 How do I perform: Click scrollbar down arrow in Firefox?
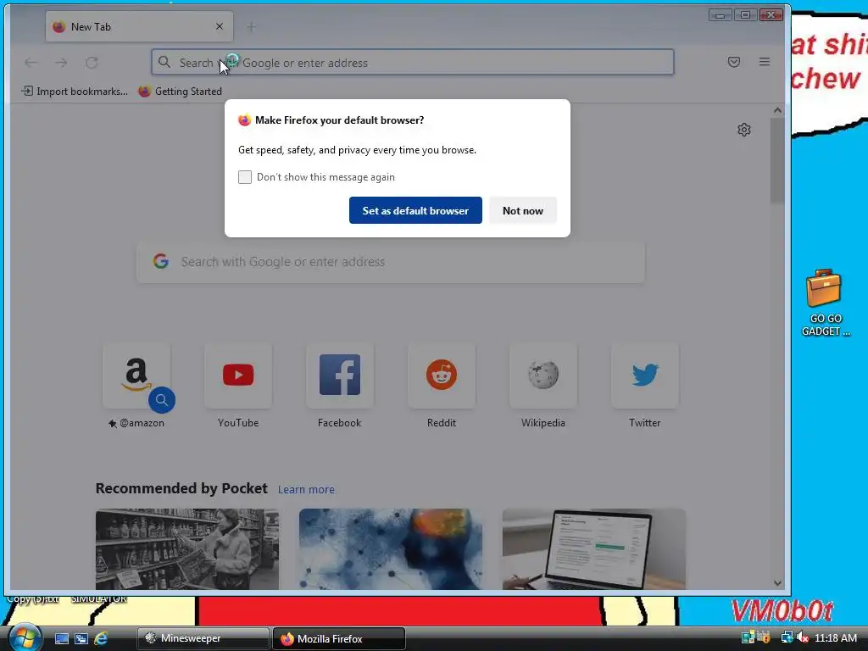[x=777, y=583]
